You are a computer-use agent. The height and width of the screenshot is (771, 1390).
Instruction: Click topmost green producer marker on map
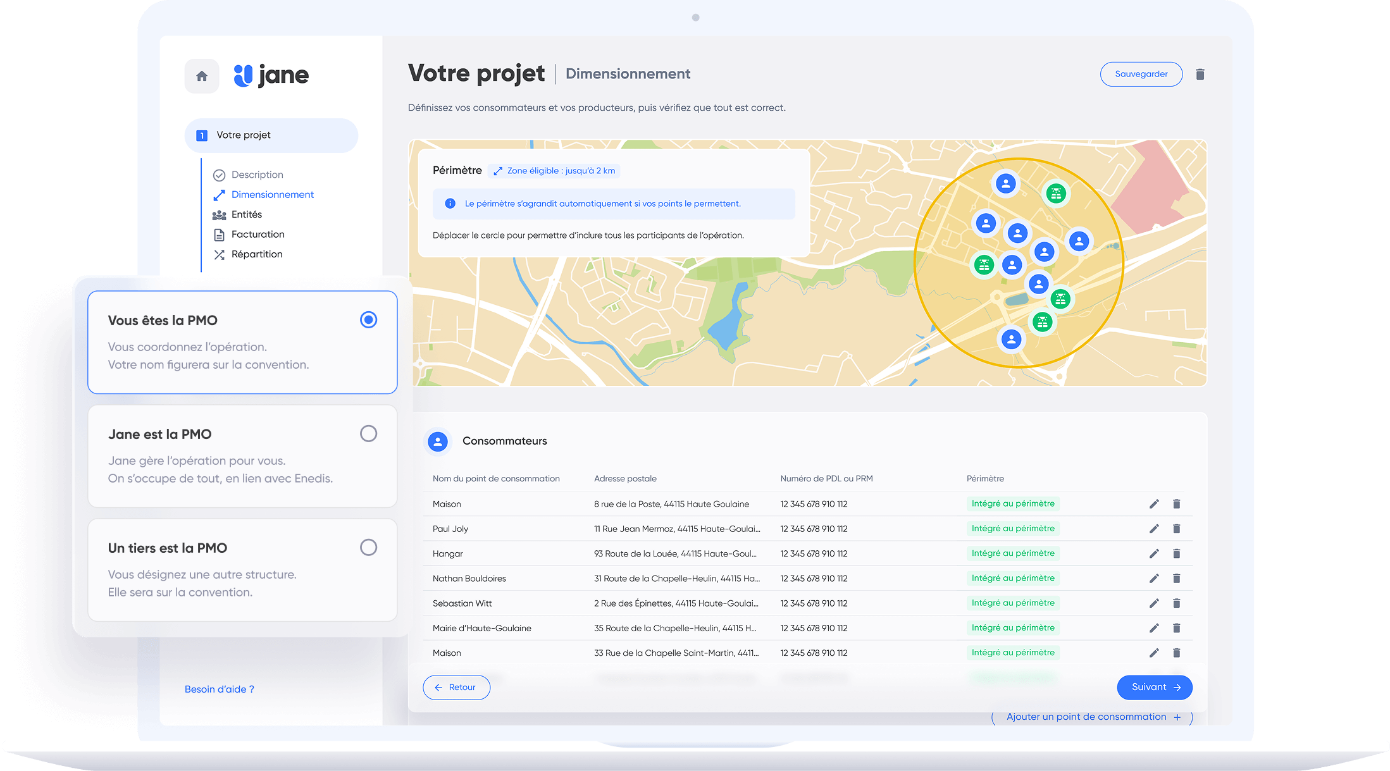[1055, 194]
